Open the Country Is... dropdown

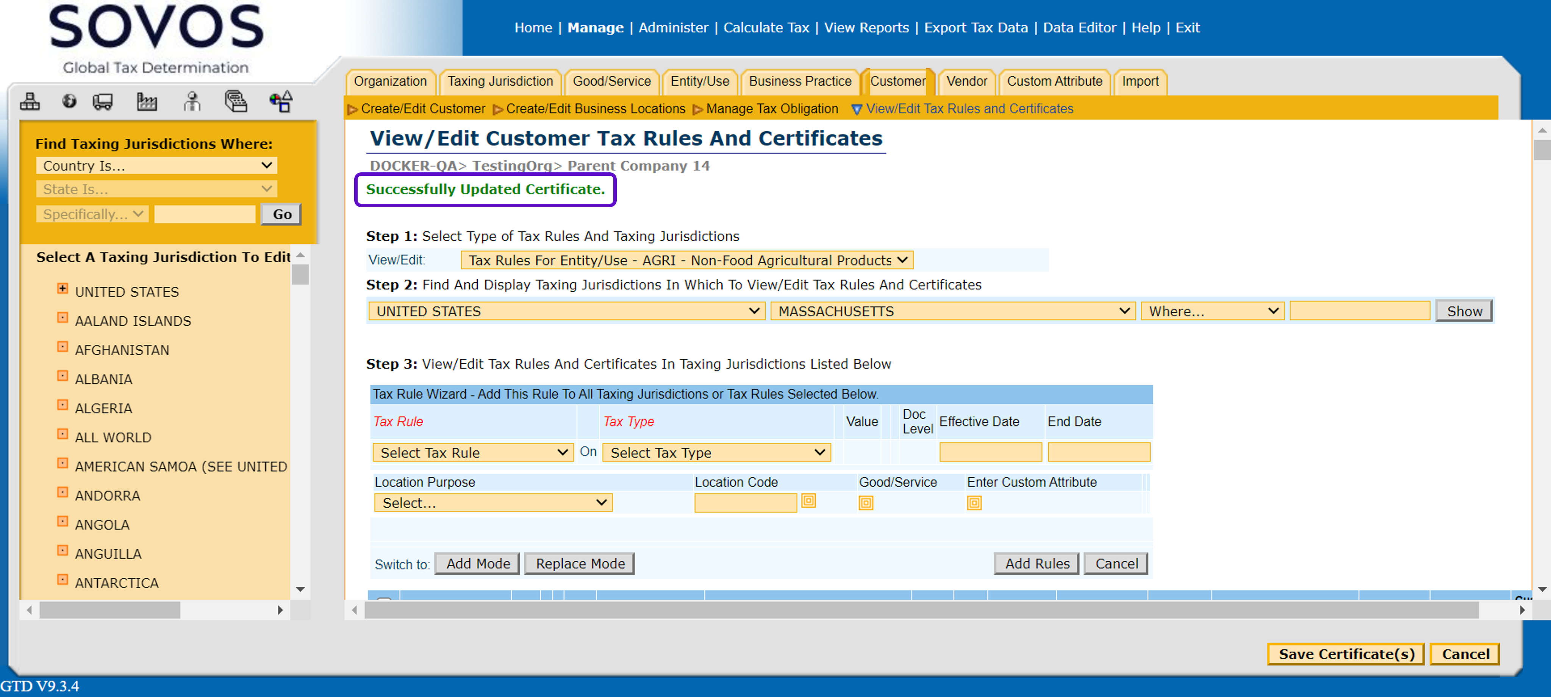coord(156,166)
